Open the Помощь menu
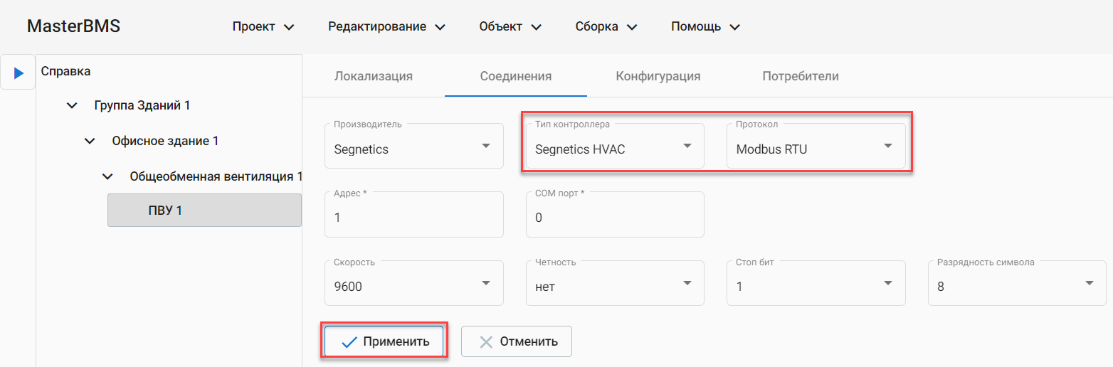This screenshot has width=1113, height=367. point(705,27)
